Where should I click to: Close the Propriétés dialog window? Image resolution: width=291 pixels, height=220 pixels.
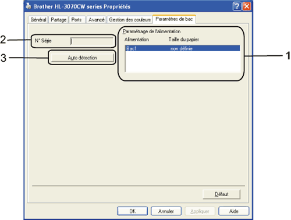247,6
